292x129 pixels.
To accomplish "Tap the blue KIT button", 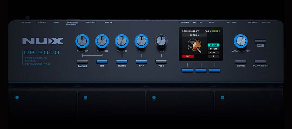I will coord(102,62).
